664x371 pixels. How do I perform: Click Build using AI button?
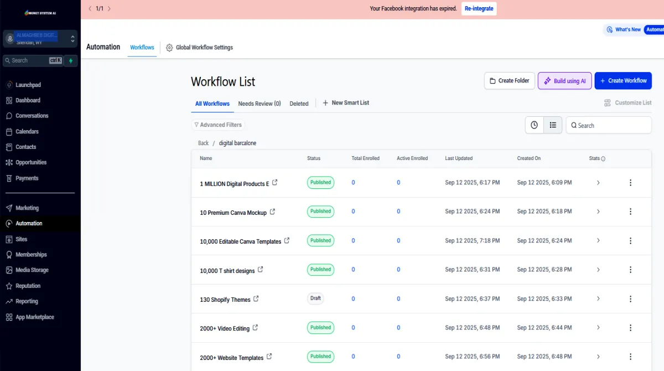tap(565, 81)
